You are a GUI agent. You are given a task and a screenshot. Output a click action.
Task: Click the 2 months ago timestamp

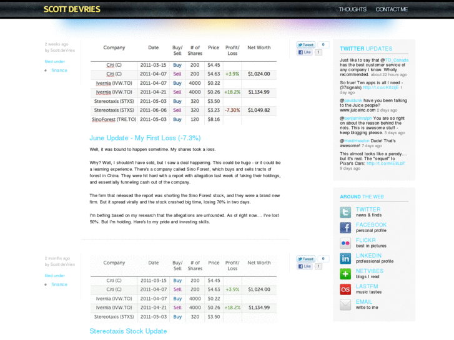coord(57,258)
